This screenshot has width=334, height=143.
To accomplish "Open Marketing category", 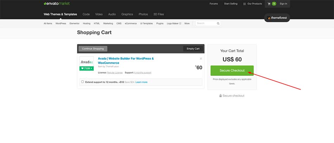I will tap(108, 24).
